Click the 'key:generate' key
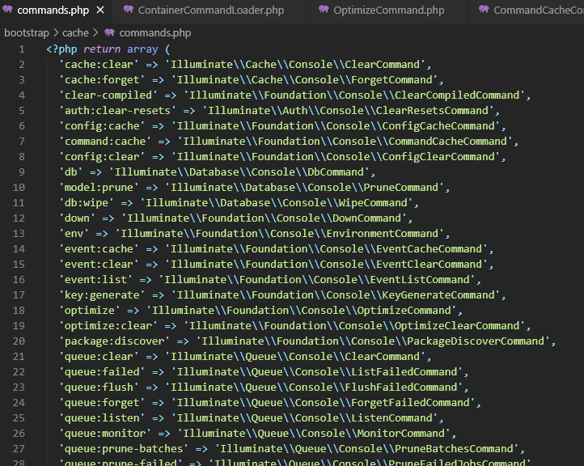584x466 pixels. point(102,295)
